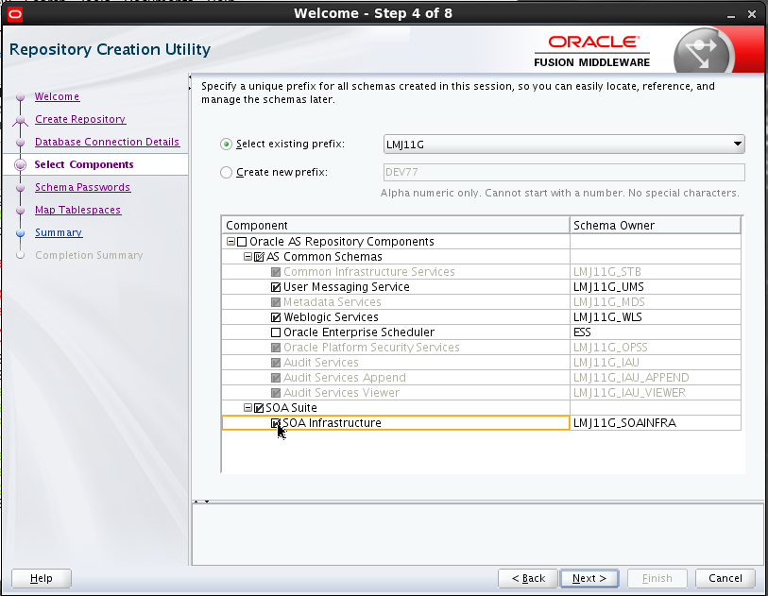Select the LMJ11G_UMS schema owner cell
The image size is (768, 596).
click(x=656, y=287)
